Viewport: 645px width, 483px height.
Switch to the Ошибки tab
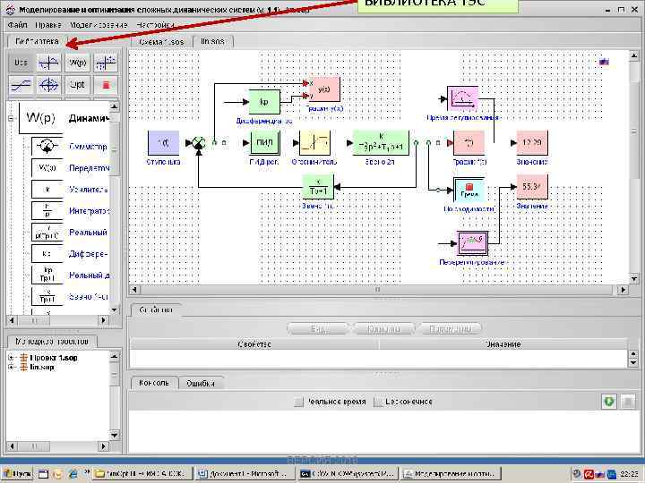(201, 383)
